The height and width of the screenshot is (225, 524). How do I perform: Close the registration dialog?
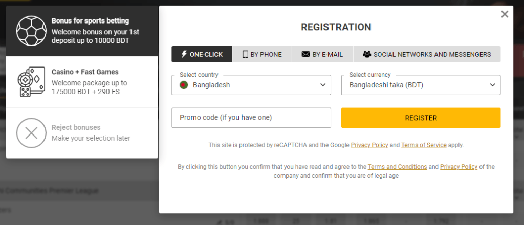(505, 14)
